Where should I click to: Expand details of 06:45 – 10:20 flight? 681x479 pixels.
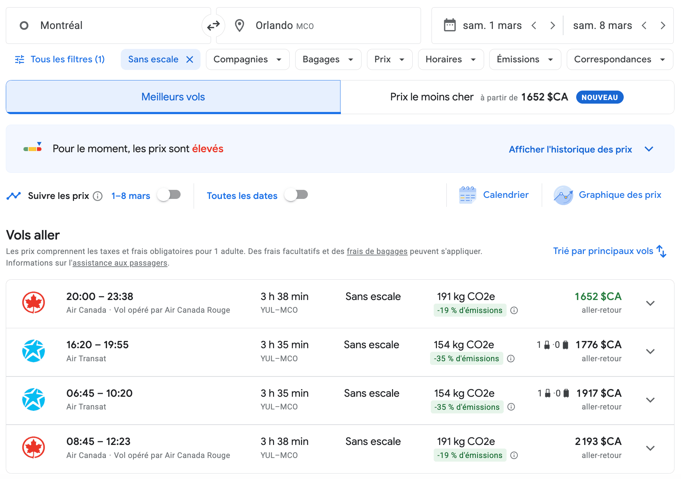tap(651, 400)
